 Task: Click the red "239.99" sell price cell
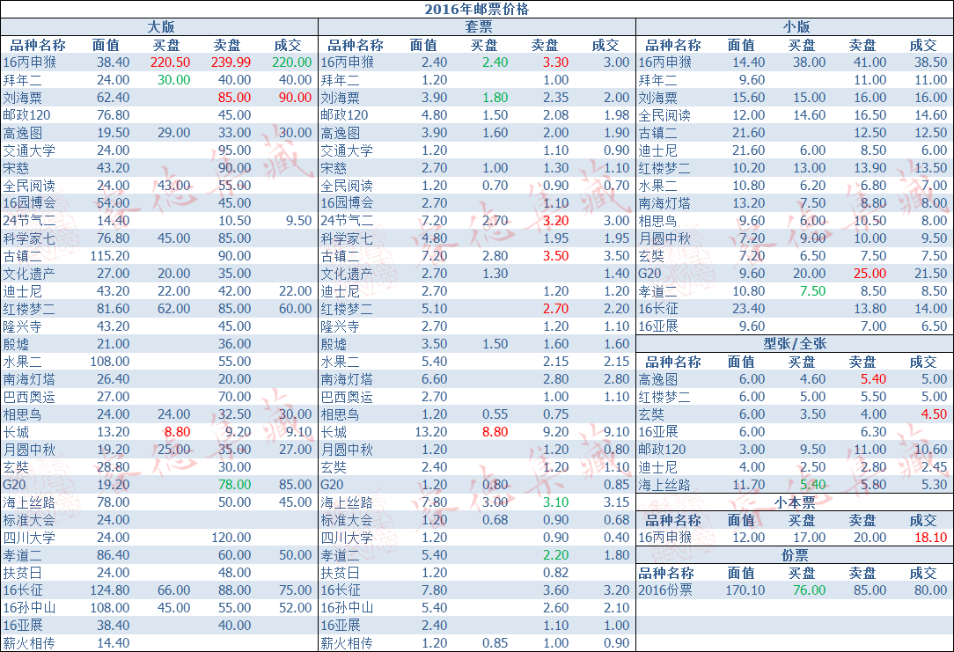pyautogui.click(x=231, y=62)
